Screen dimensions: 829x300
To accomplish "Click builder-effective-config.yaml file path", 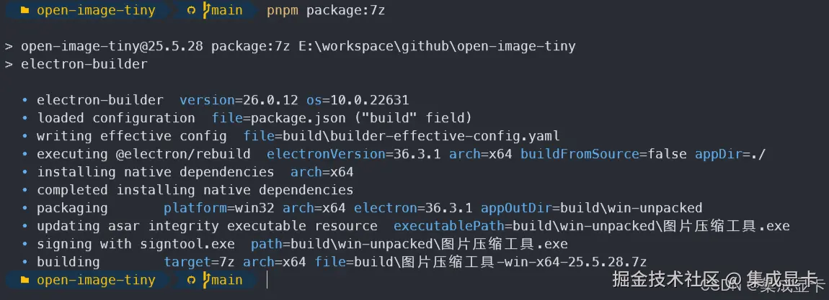I will (x=422, y=136).
